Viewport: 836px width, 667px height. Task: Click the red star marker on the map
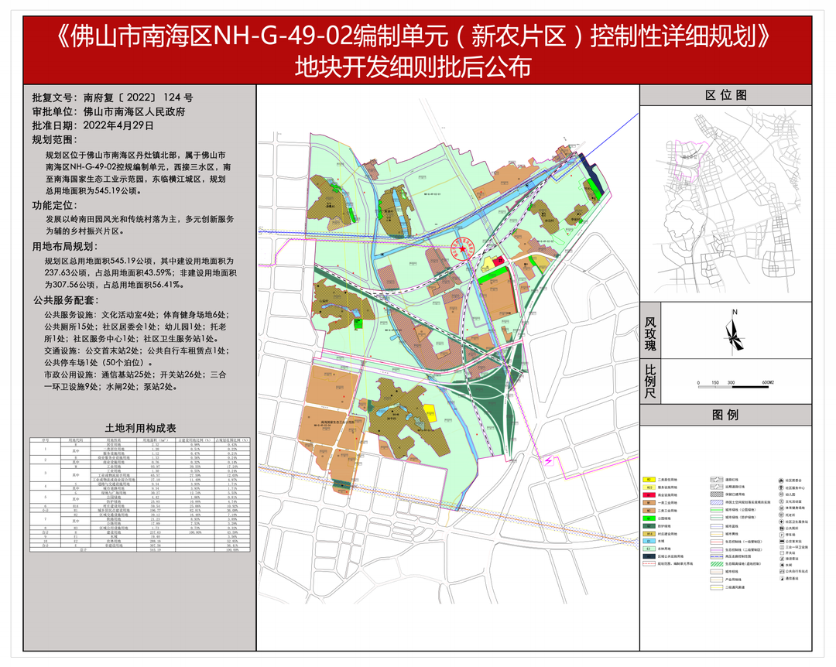pos(461,248)
